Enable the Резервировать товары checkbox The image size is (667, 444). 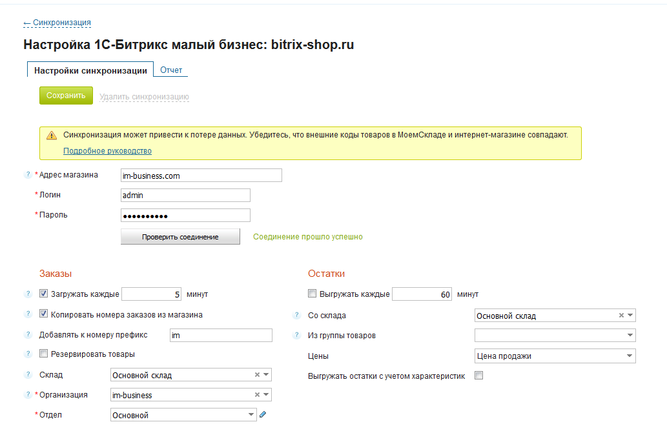(43, 354)
